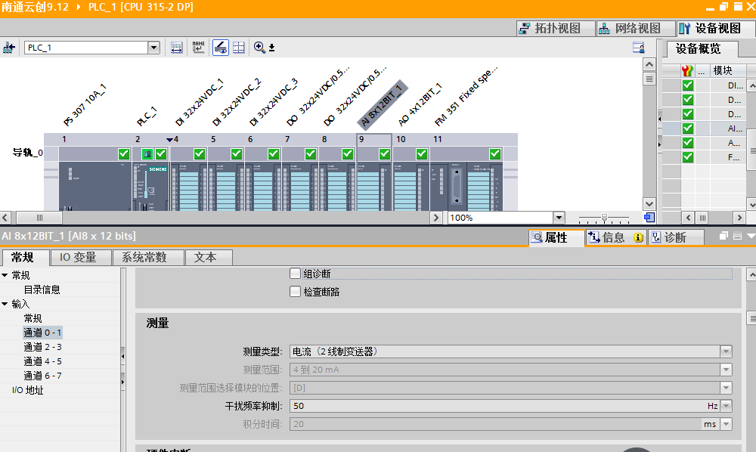Enable the 检查断路 checkbox
Viewport: 756px width, 452px height.
click(295, 292)
